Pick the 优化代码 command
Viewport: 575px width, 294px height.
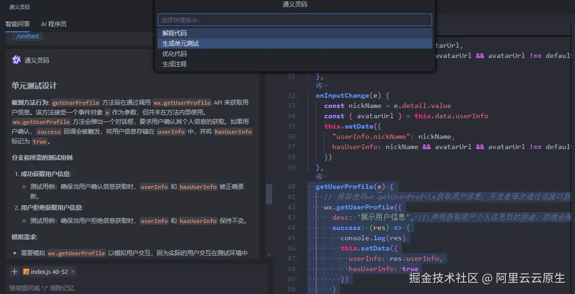point(295,54)
